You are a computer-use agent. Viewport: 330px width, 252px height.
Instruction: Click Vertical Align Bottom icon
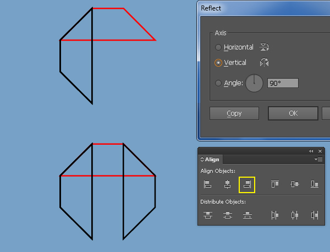[x=315, y=184]
